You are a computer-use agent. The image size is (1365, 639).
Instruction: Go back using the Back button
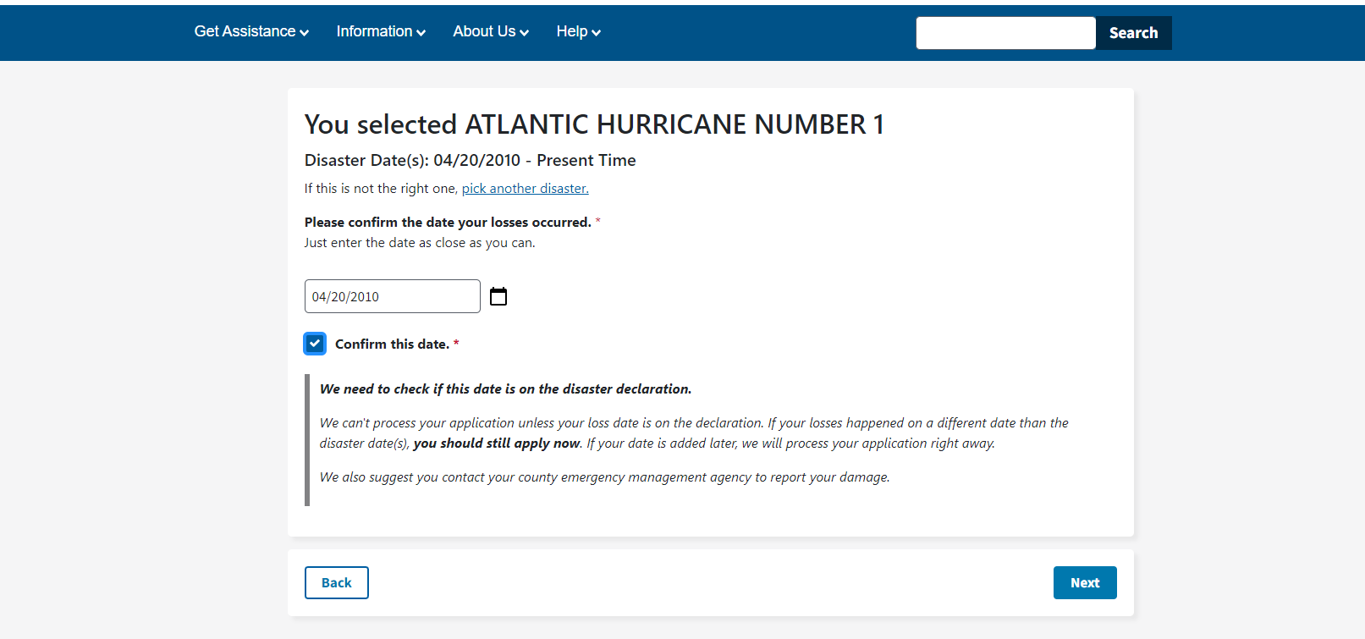click(336, 582)
